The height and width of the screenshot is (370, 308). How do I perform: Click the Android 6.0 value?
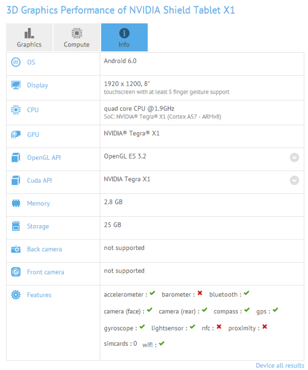click(120, 61)
